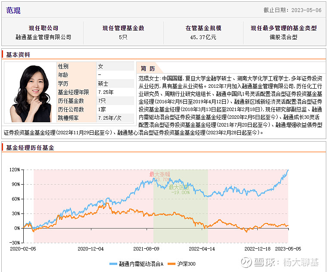This screenshot has height=272, width=328.
Task: Click the gender value 女
Action: [x=100, y=66]
